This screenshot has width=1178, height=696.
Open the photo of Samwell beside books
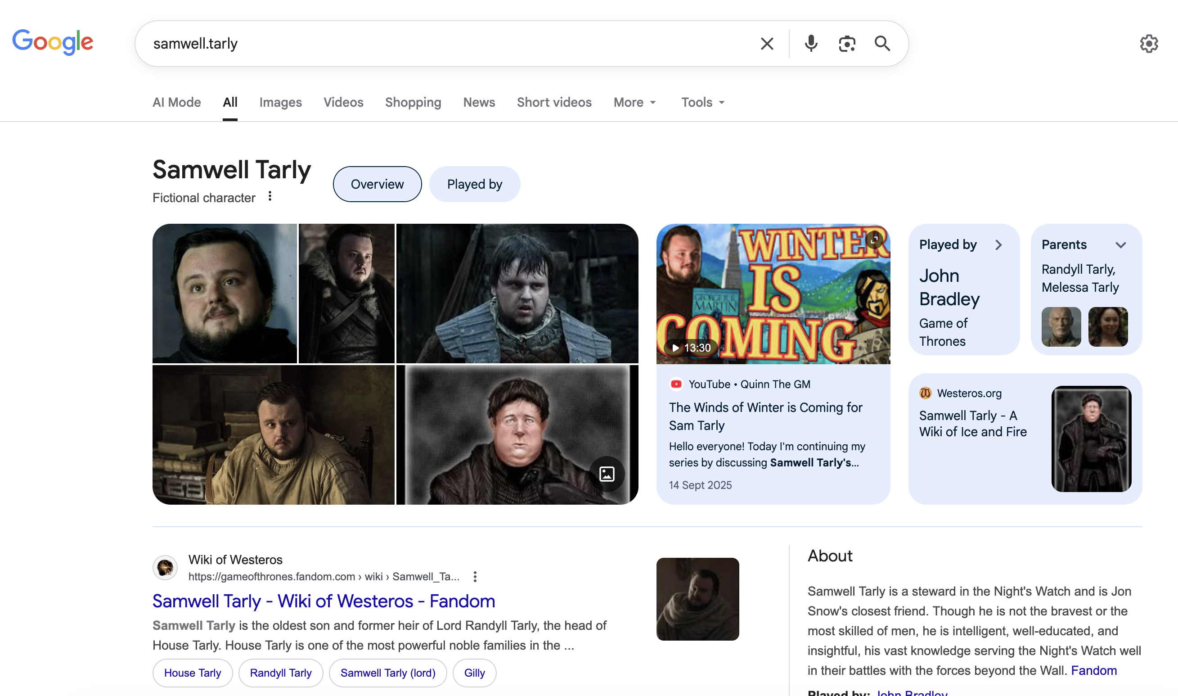coord(274,435)
